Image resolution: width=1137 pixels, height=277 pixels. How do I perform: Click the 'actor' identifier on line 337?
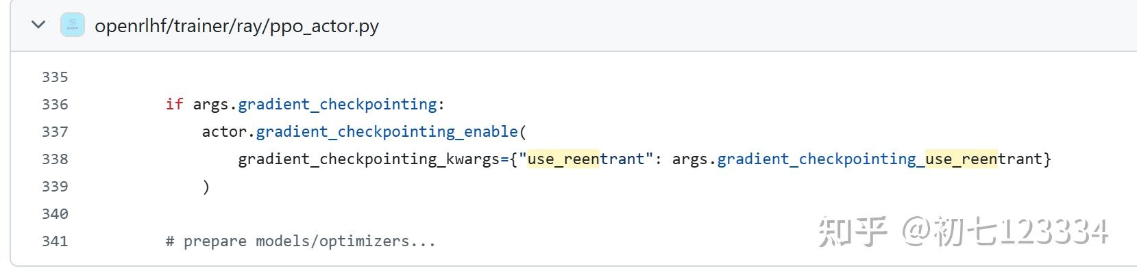(x=224, y=132)
